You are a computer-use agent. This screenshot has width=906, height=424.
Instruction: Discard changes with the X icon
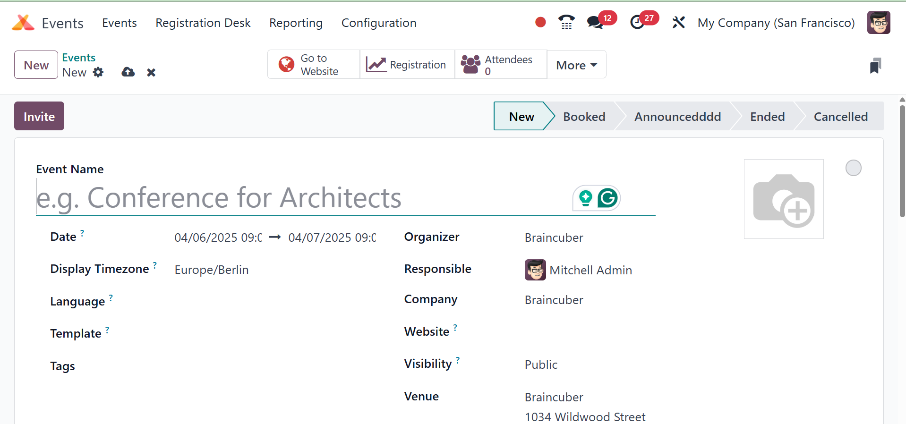[151, 72]
